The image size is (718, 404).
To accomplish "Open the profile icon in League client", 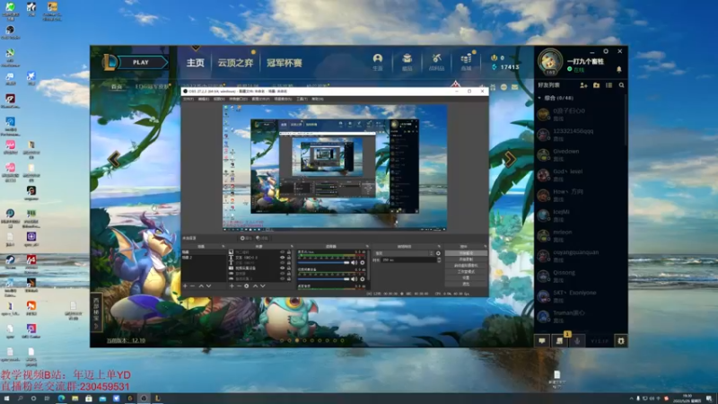I will [377, 58].
